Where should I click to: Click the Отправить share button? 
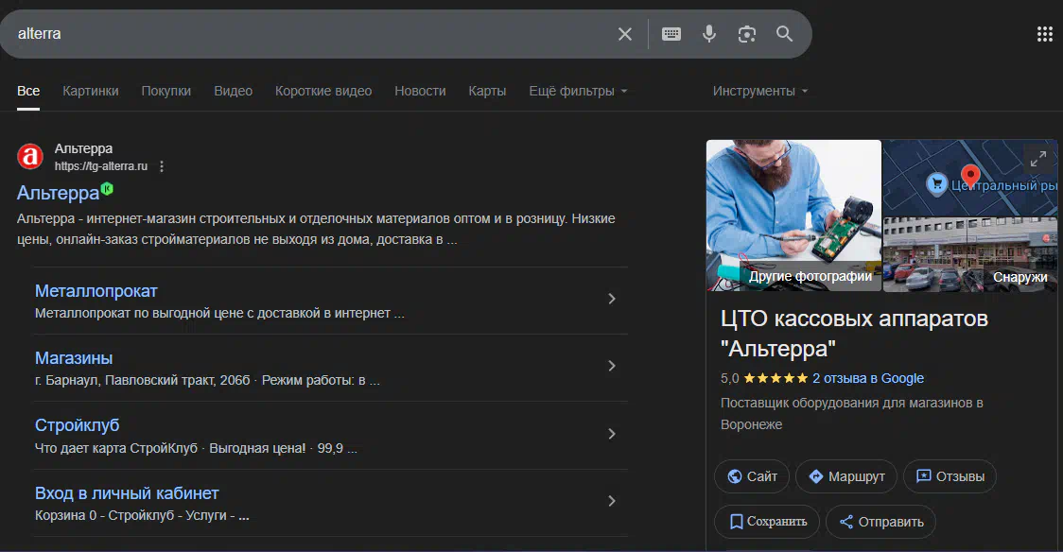click(x=880, y=522)
